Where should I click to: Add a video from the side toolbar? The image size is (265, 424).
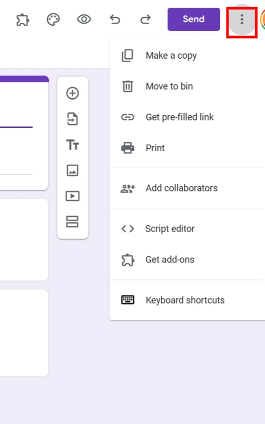pos(72,196)
